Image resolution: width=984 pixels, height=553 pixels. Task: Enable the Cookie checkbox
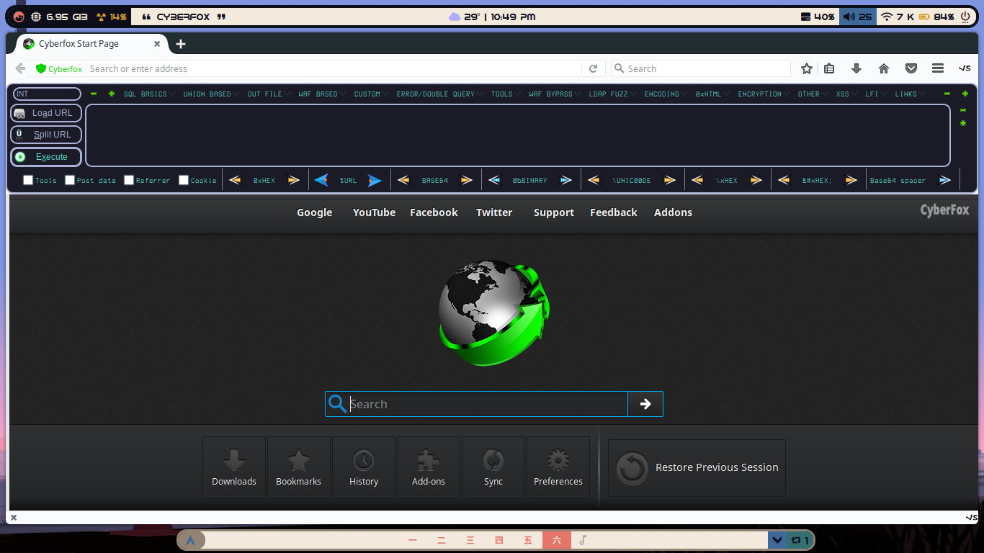click(184, 180)
